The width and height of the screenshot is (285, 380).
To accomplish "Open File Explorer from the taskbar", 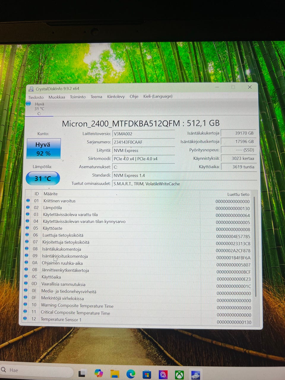I will click(115, 374).
